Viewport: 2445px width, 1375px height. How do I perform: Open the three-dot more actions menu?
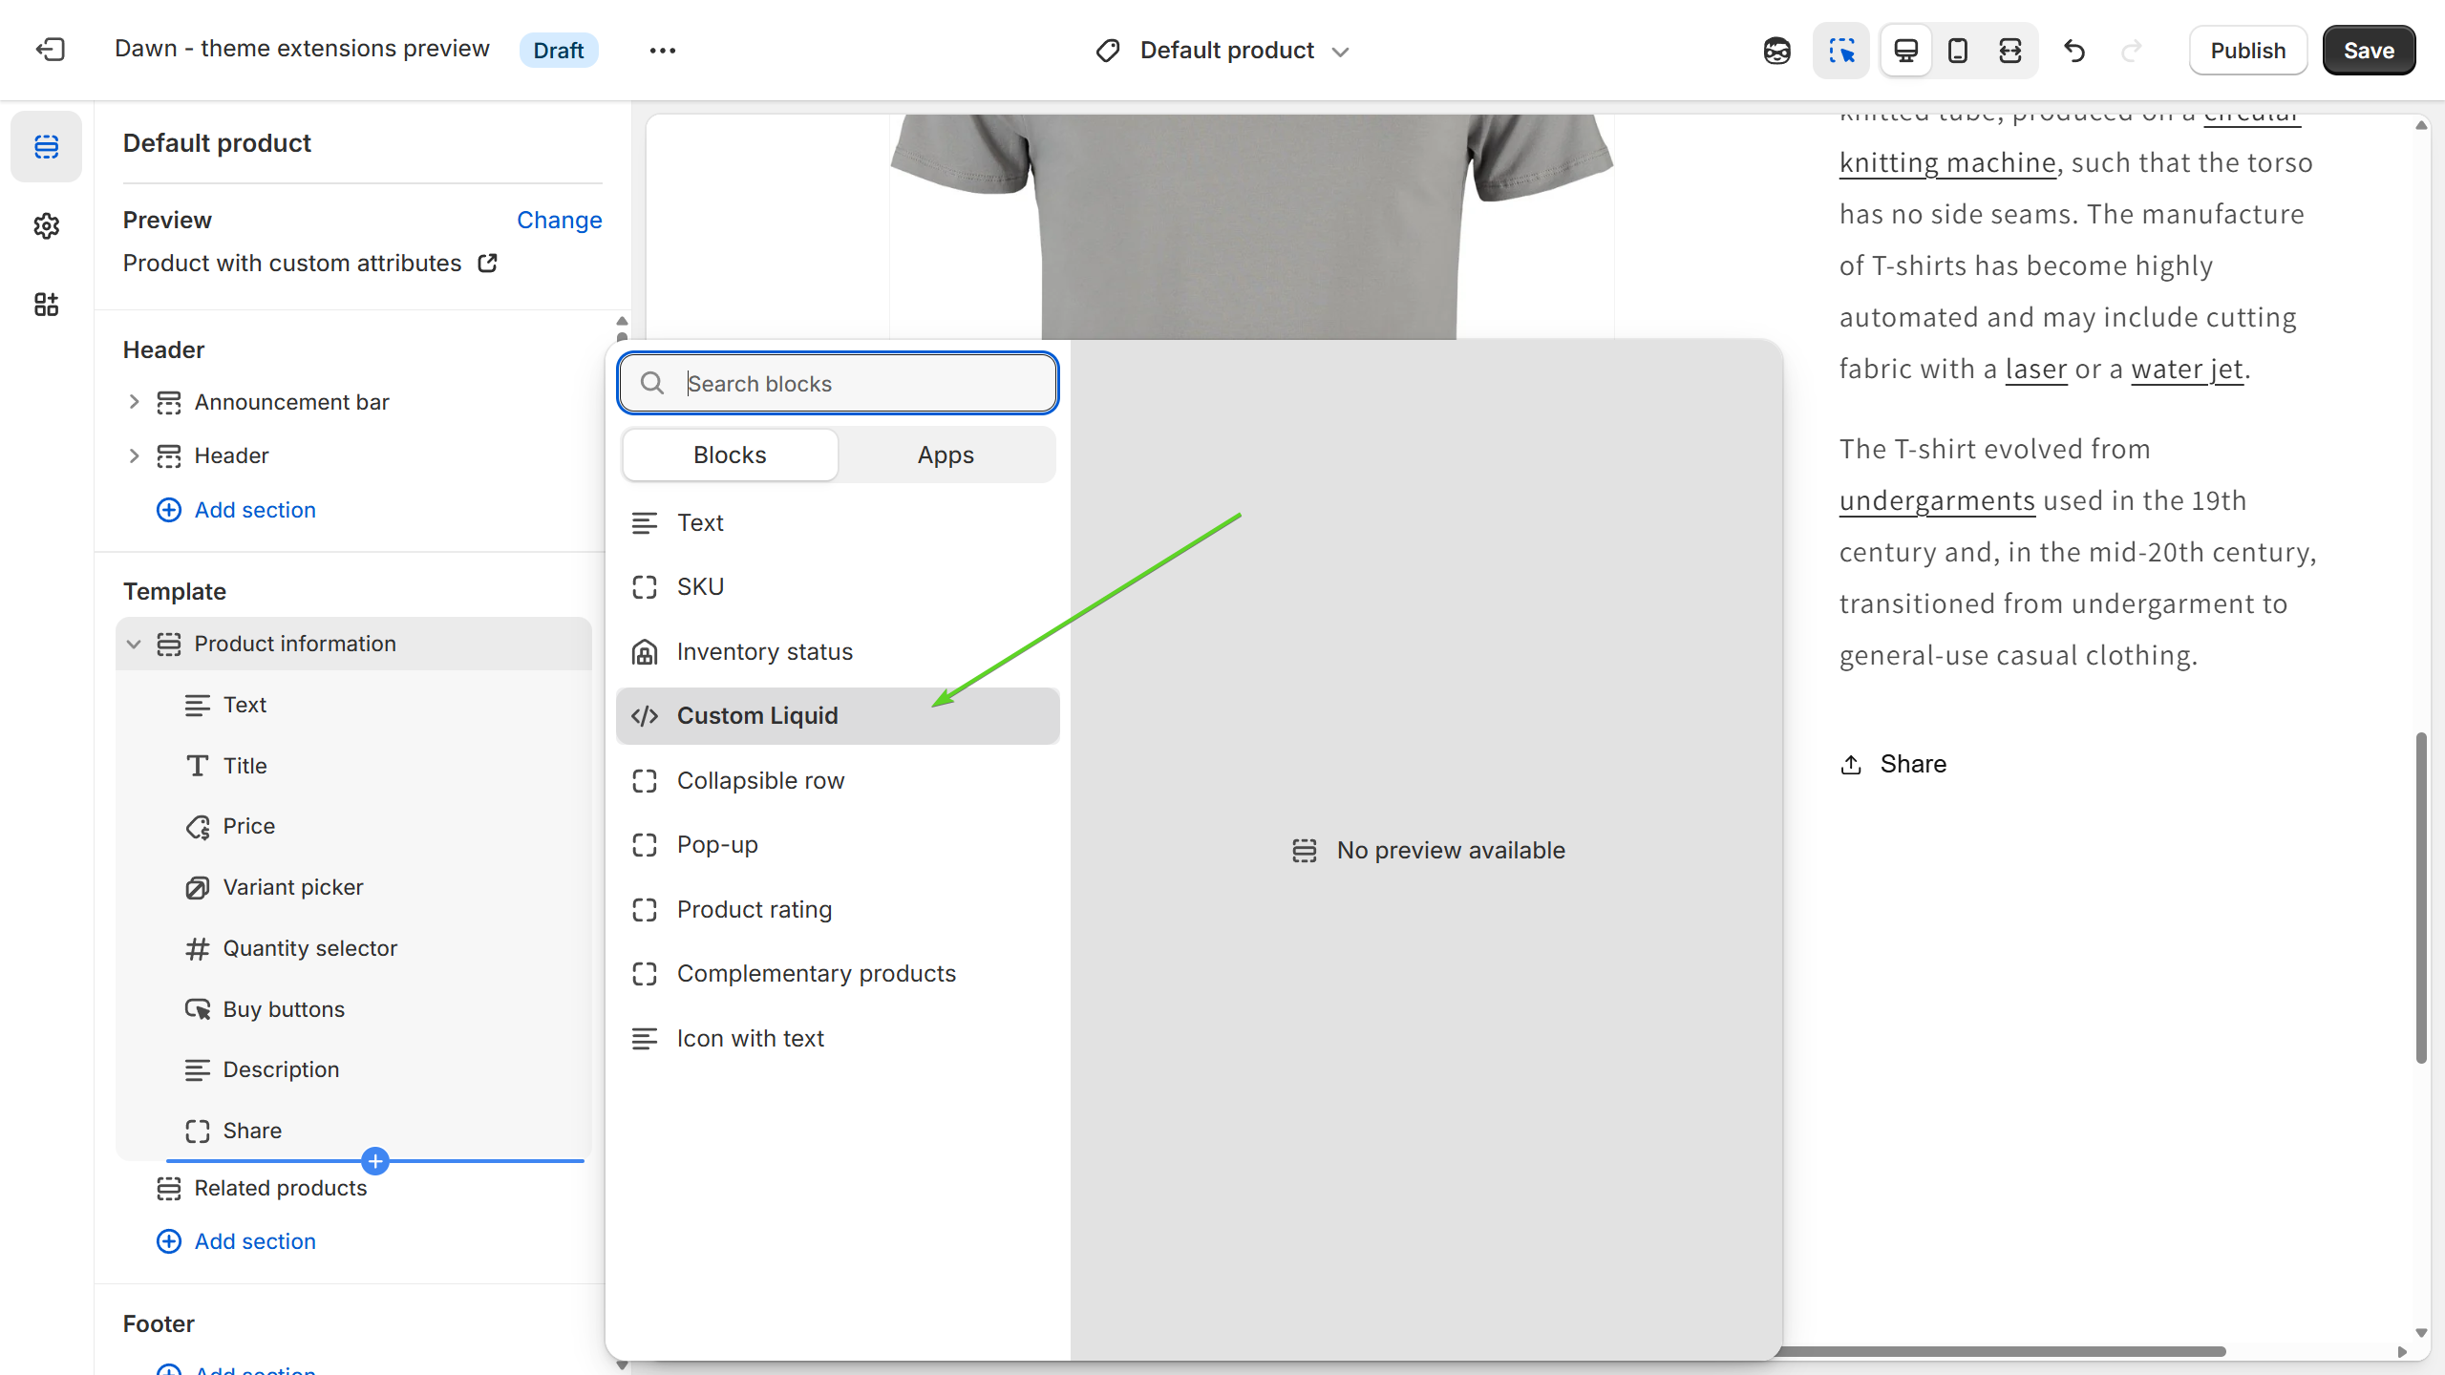coord(662,51)
